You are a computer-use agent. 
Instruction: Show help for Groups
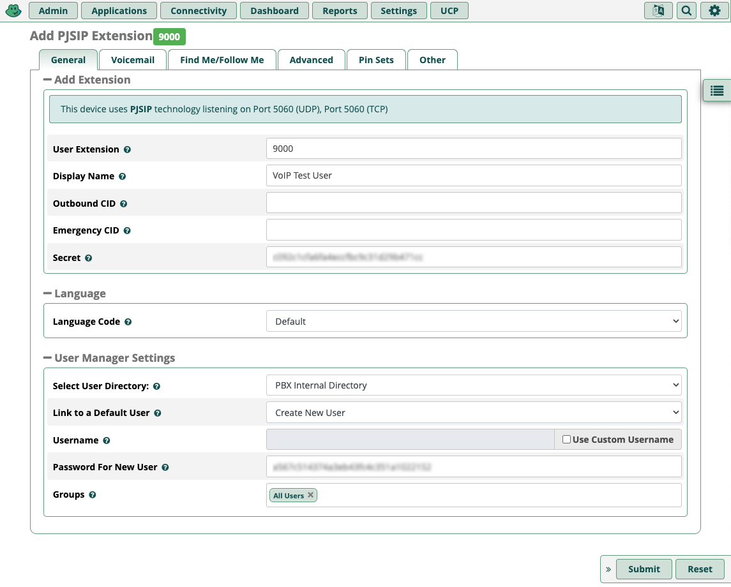tap(93, 494)
